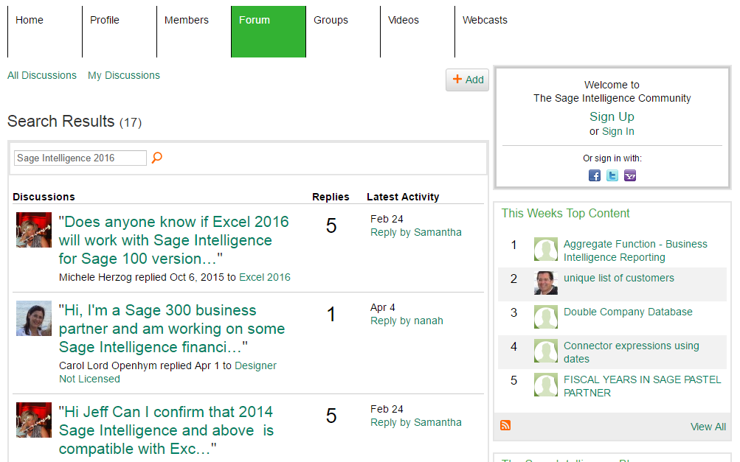
Task: Open Feb 24 Reply by Samantha on Excel discussion
Action: [416, 232]
